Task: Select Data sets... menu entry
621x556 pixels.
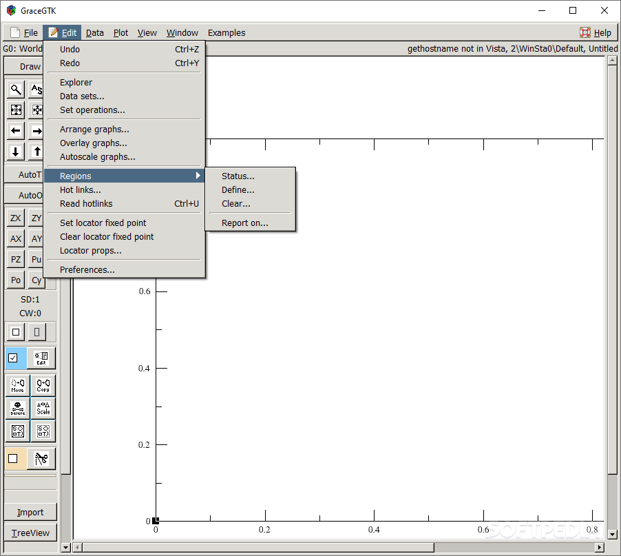Action: pos(125,96)
